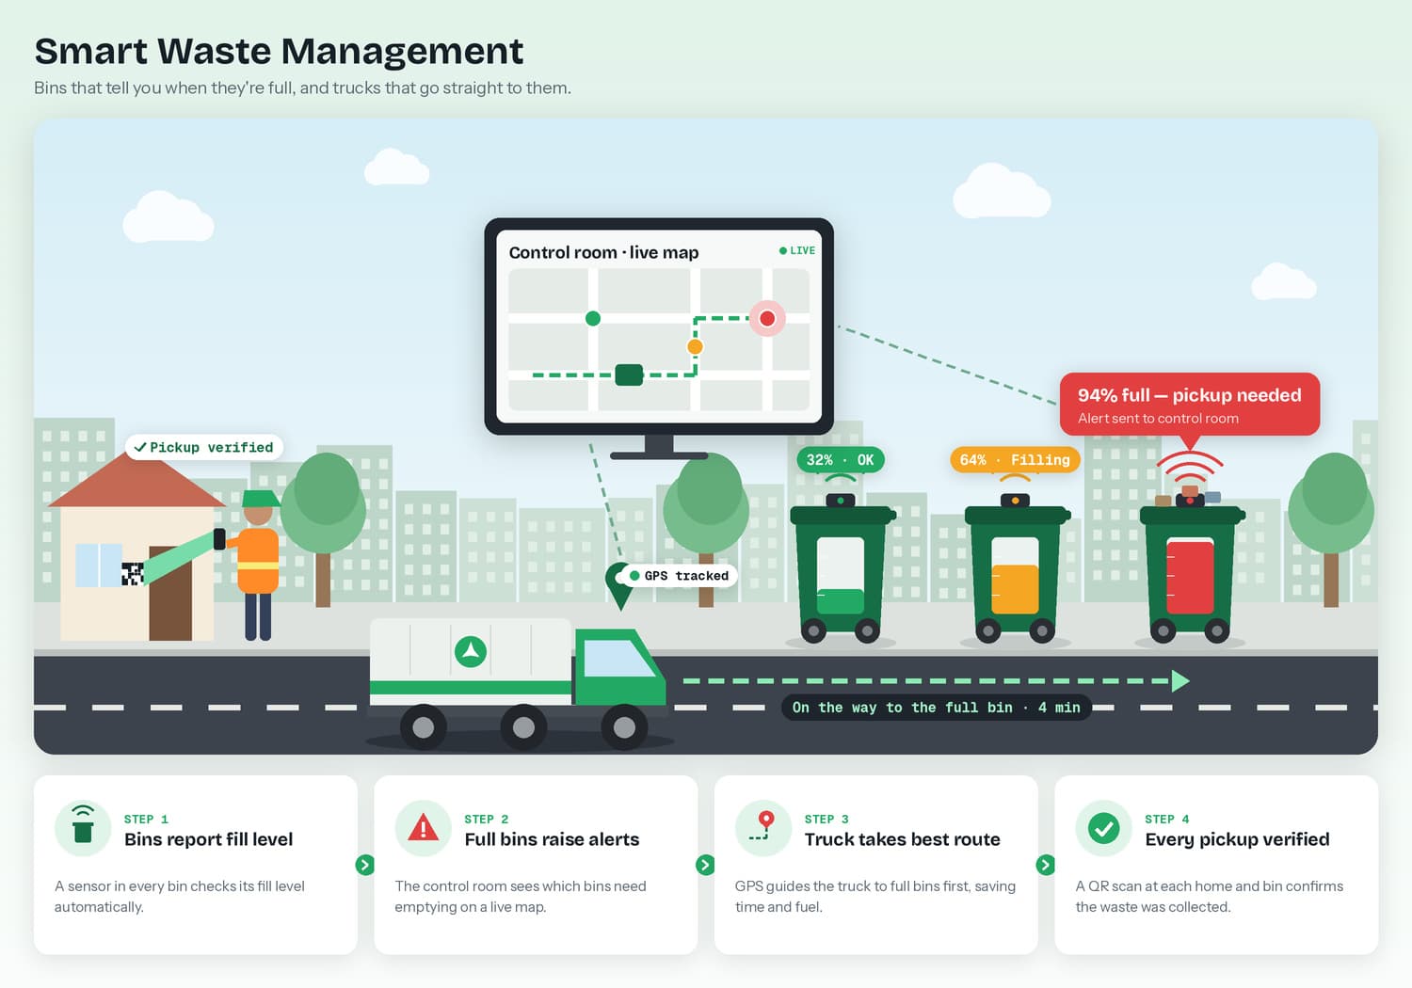Select the green cab of the garbage truck

(x=619, y=667)
